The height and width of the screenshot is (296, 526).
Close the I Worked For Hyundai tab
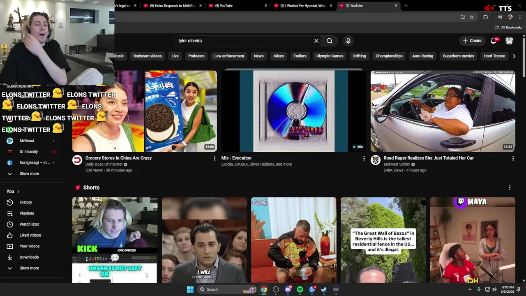pos(331,6)
